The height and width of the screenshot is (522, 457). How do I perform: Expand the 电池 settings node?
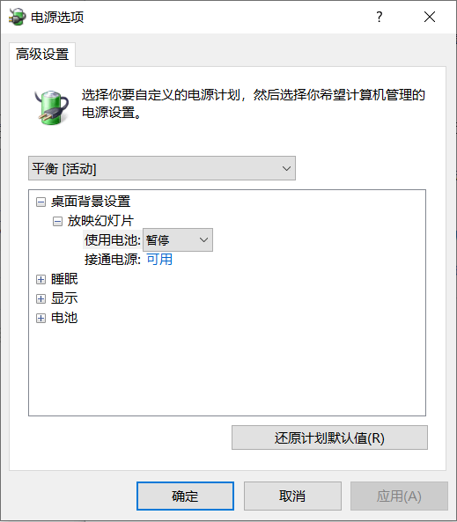pos(41,319)
